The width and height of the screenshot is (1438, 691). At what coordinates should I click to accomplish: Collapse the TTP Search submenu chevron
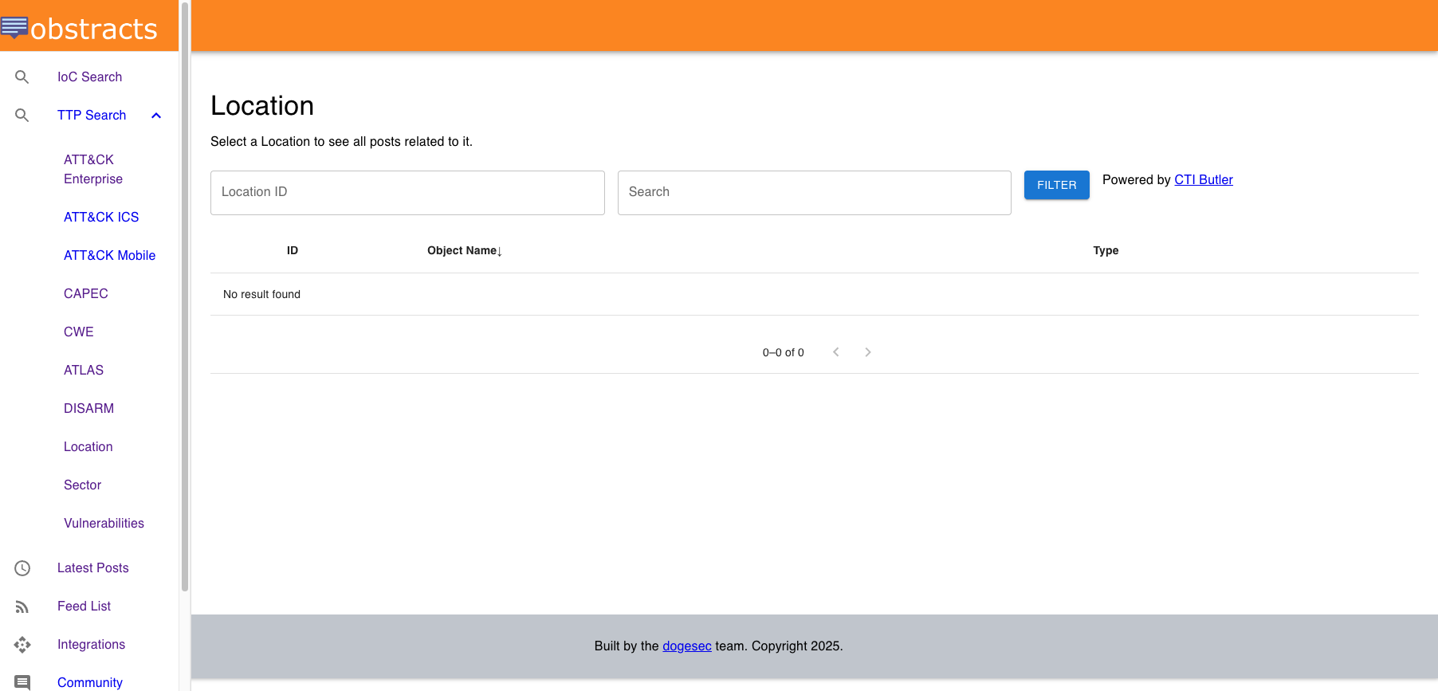tap(156, 116)
